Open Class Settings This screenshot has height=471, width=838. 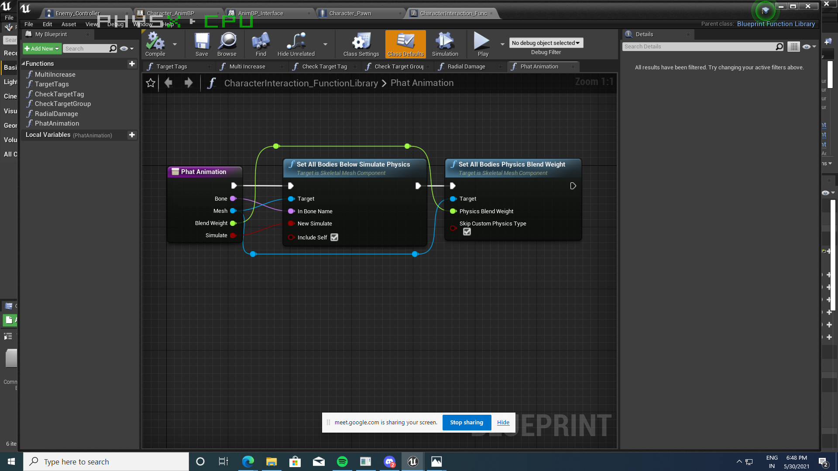[361, 44]
